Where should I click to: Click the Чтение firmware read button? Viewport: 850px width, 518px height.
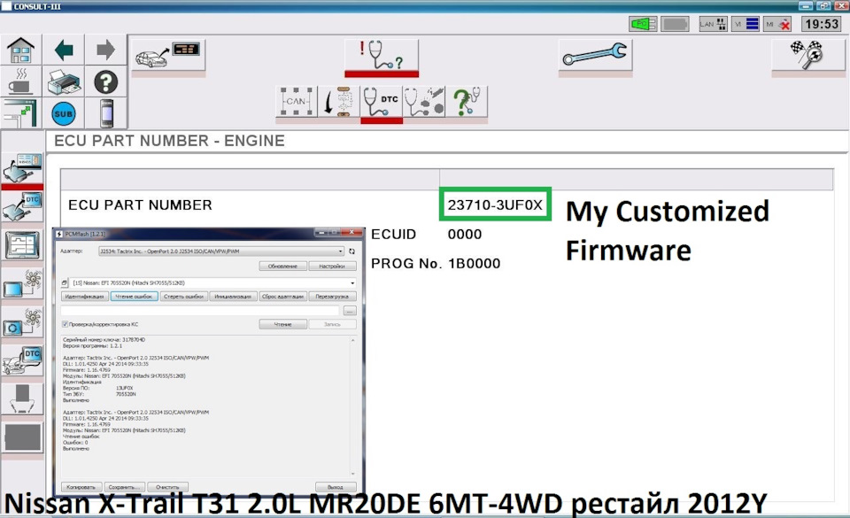(x=283, y=324)
